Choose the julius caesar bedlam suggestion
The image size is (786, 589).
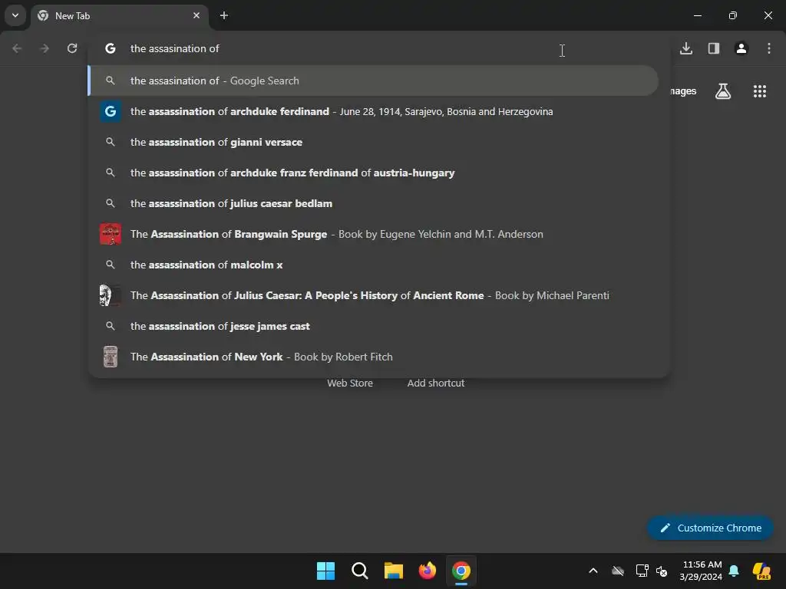click(373, 203)
